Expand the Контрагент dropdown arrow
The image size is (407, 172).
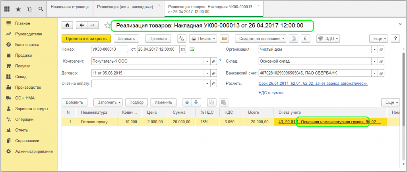[x=207, y=61]
